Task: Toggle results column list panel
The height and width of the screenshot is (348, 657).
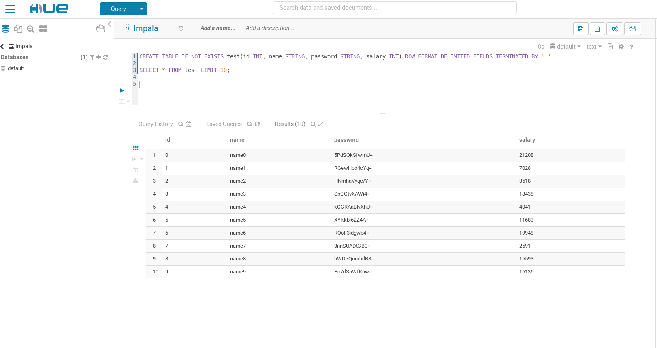Action: (x=135, y=170)
